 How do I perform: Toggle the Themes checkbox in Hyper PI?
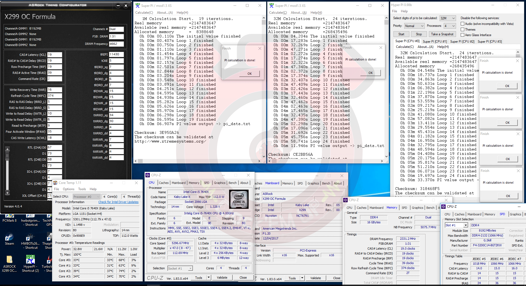[462, 30]
